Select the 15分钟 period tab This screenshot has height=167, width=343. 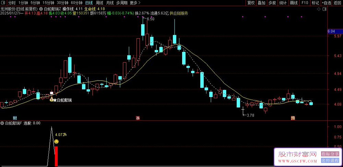click(48, 3)
